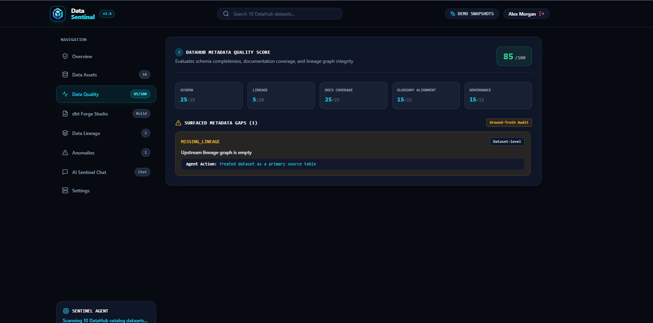Click the Surfaced Metadata Gaps (1) heading
The image size is (653, 323).
click(x=221, y=123)
